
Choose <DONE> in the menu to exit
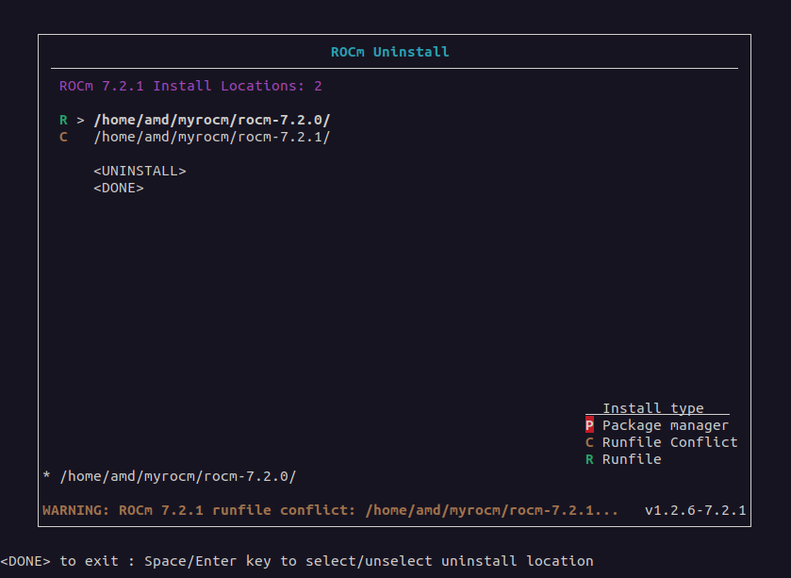[x=118, y=188]
